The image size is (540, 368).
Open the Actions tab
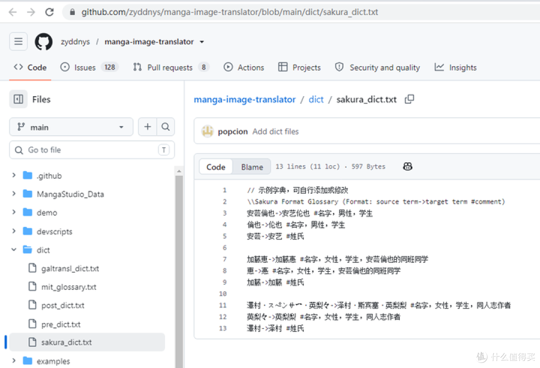[244, 67]
